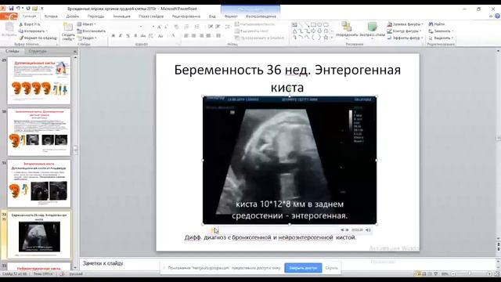Image resolution: width=501 pixels, height=282 pixels.
Task: Open the Вид ribbon tab
Action: coord(212,16)
